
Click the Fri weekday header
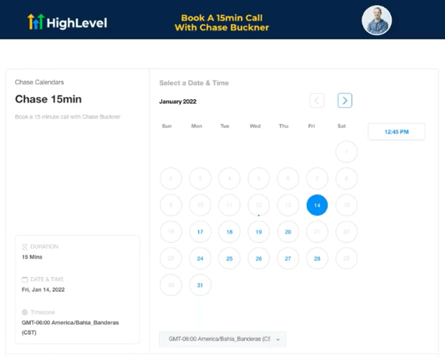[311, 126]
